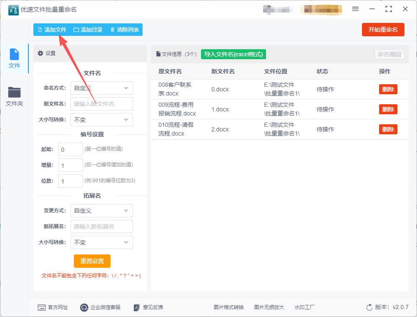The height and width of the screenshot is (317, 417).
Task: Start renaming with 开始重命名 button
Action: 383,30
